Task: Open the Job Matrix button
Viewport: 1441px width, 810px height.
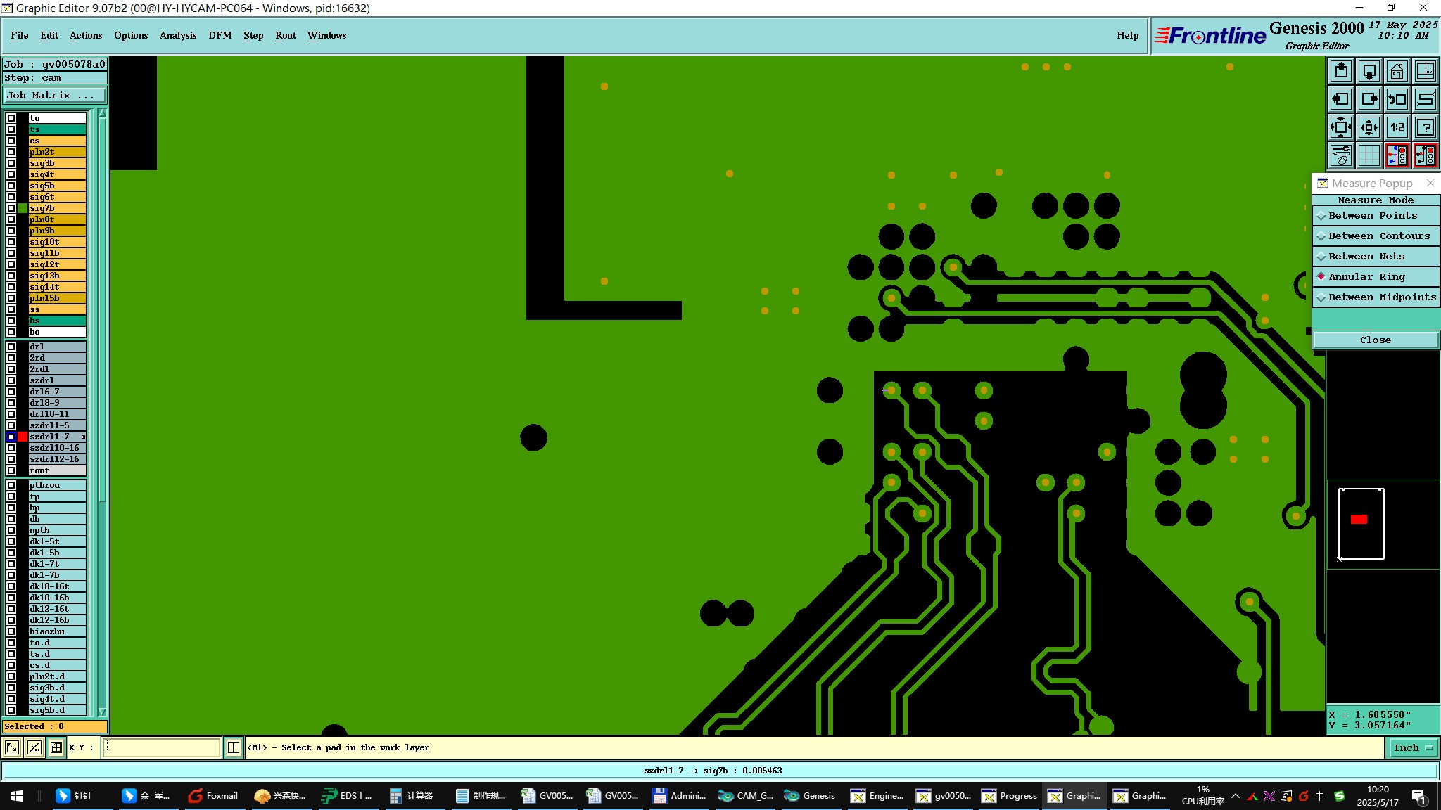Action: (x=55, y=95)
